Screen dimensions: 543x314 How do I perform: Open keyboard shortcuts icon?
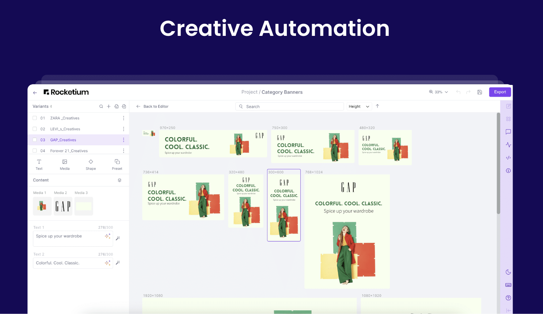coord(508,285)
